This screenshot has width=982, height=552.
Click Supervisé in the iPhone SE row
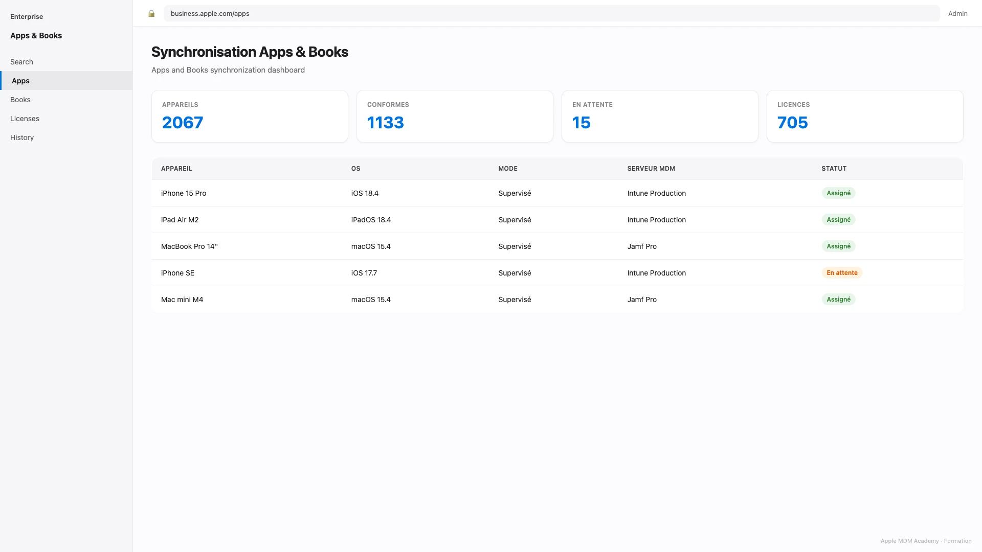point(515,273)
